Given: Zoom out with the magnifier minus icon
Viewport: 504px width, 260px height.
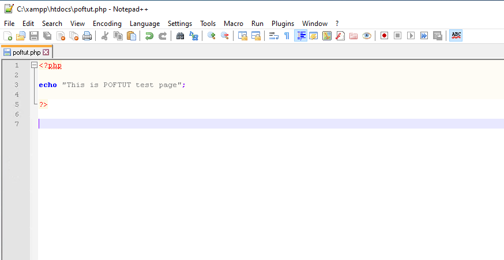Looking at the screenshot, I should pyautogui.click(x=225, y=36).
